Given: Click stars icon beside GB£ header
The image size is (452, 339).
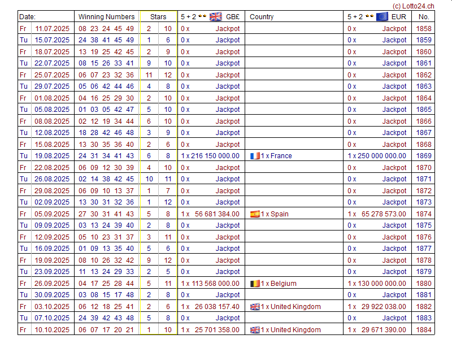Looking at the screenshot, I should 203,16.
